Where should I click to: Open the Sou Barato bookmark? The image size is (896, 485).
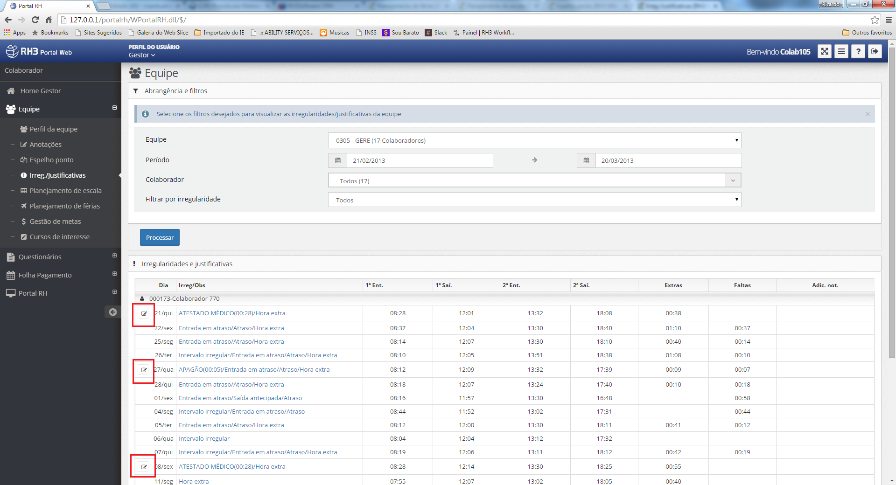pos(400,33)
